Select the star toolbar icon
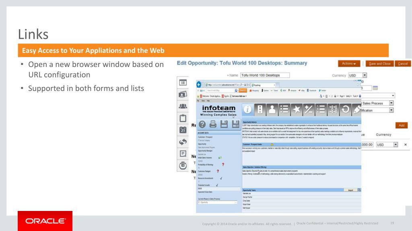This screenshot has height=231, width=412. (297, 109)
